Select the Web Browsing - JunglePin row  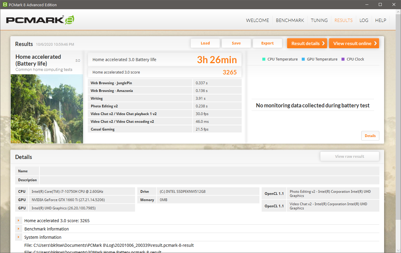click(x=165, y=83)
